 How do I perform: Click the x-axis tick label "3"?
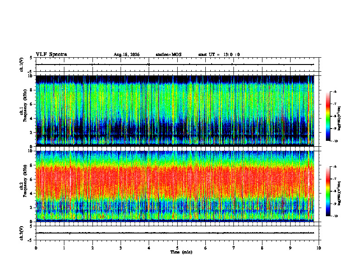[121, 248]
